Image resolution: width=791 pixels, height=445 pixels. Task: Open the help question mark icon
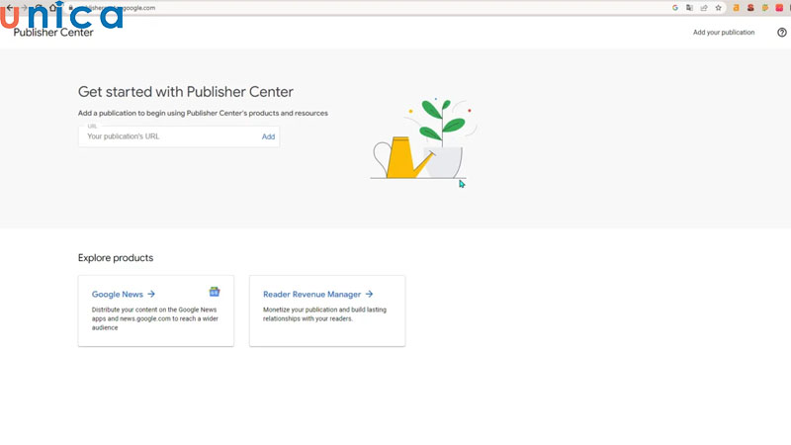tap(782, 33)
